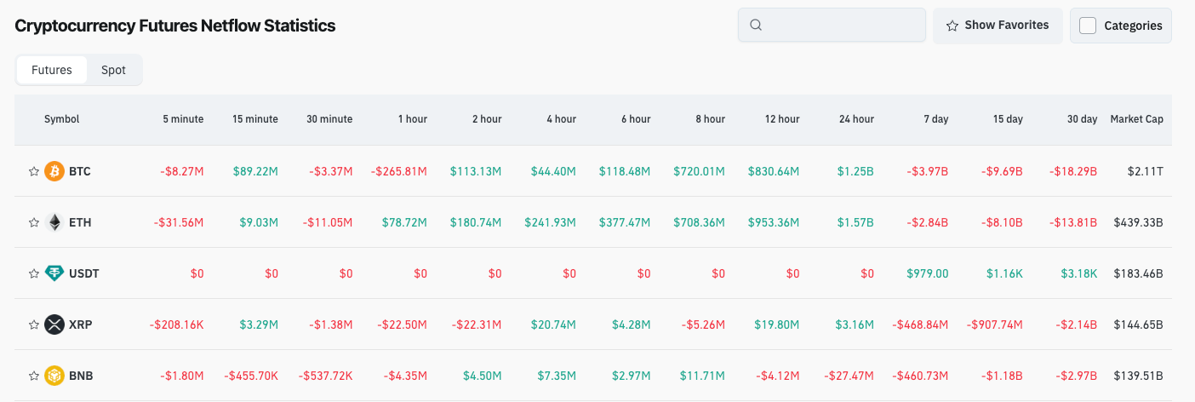Sort by the Market Cap column header

[x=1136, y=119]
